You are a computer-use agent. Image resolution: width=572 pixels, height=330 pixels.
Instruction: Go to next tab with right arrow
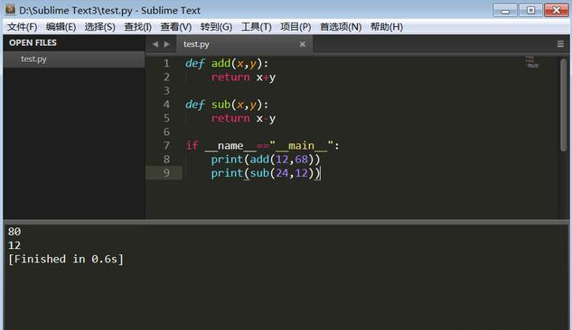166,44
